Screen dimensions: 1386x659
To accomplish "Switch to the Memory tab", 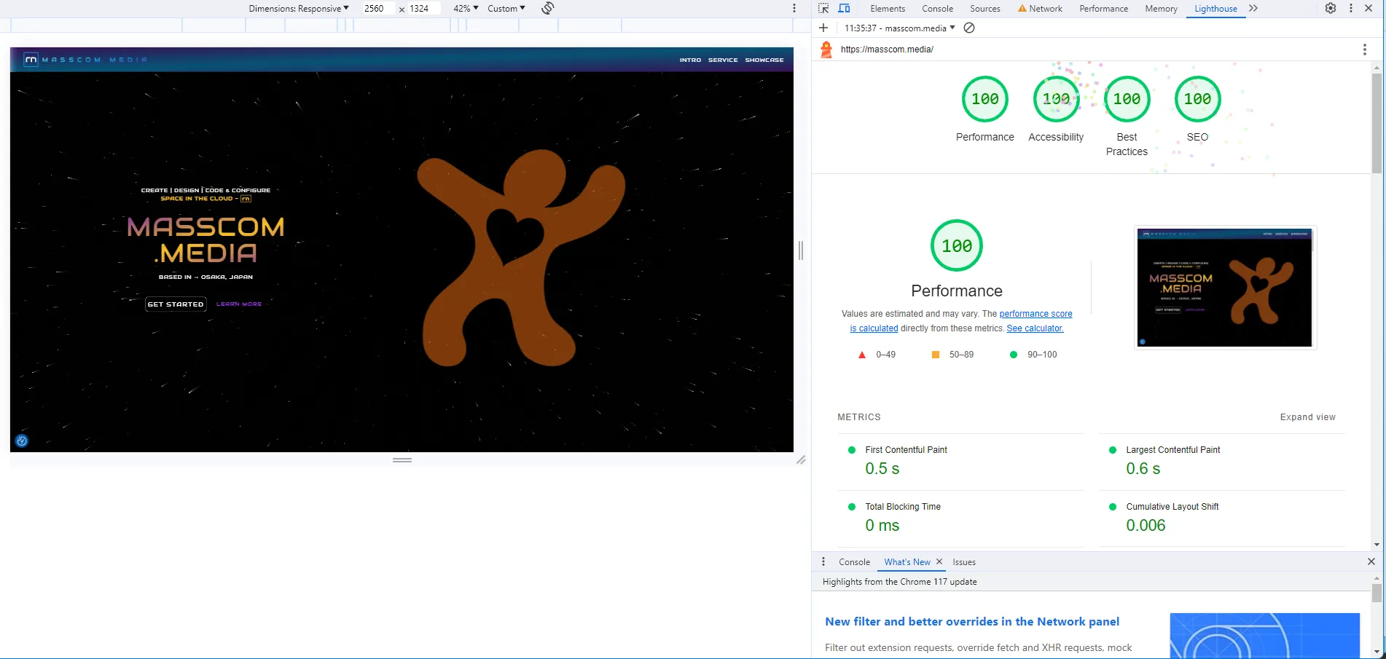I will click(x=1161, y=8).
